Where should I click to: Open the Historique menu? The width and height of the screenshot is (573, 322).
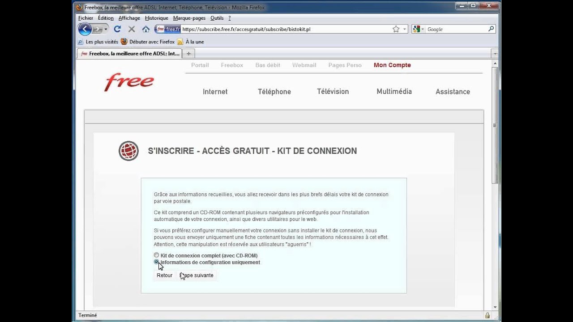coord(157,18)
